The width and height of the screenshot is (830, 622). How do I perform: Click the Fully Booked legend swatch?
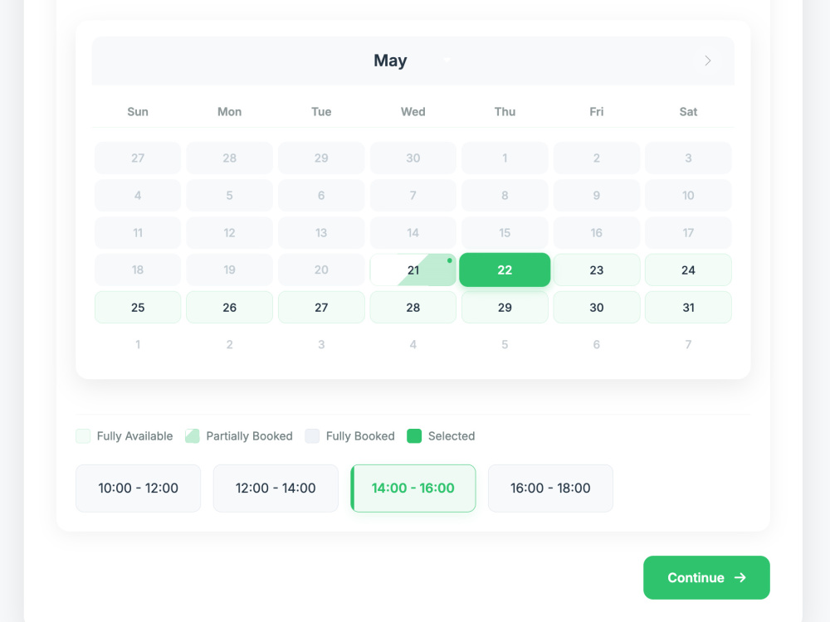312,436
